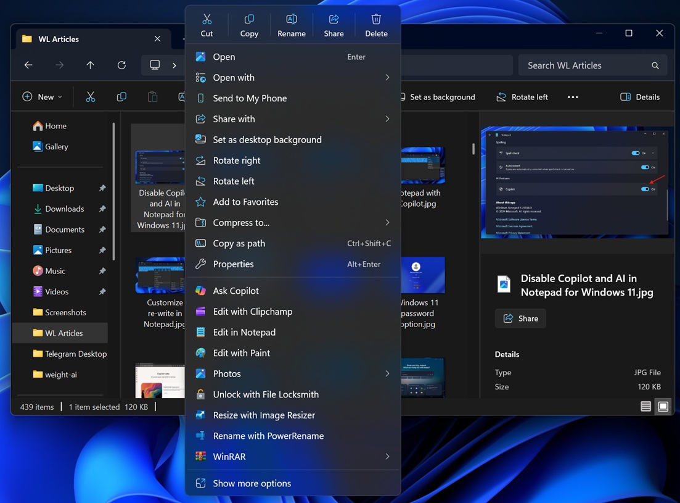
Task: Click the Share button in the details pane
Action: point(520,318)
